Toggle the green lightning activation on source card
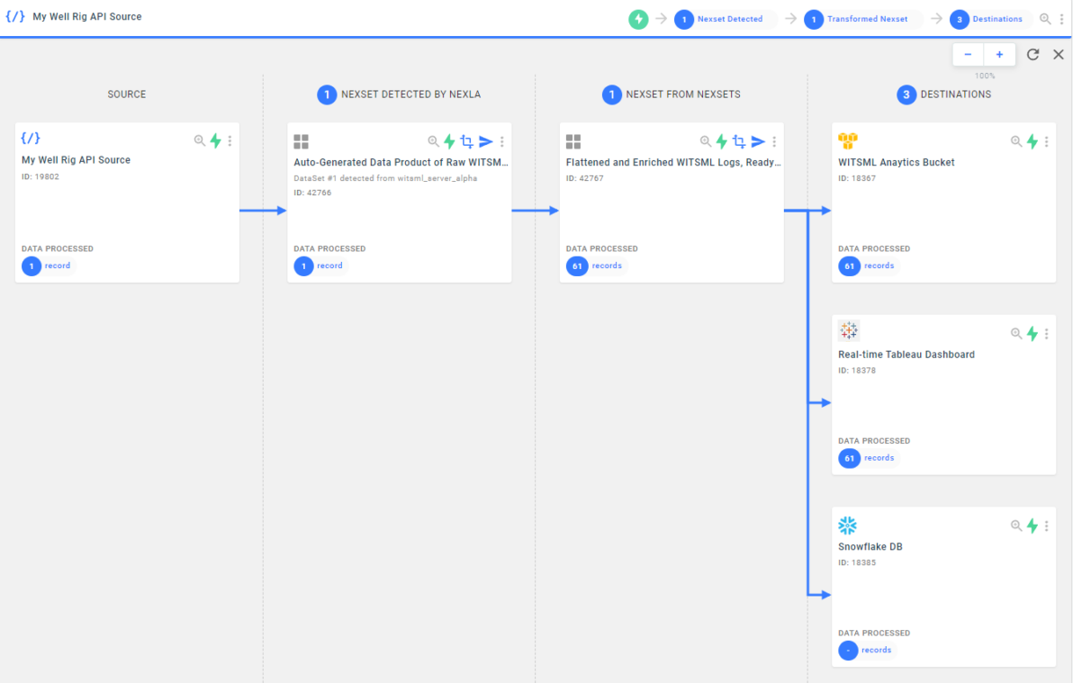Screen dimensions: 1073x683 pyautogui.click(x=215, y=140)
